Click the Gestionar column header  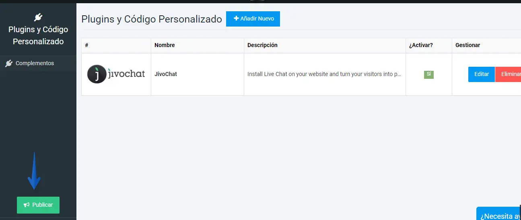pos(467,45)
